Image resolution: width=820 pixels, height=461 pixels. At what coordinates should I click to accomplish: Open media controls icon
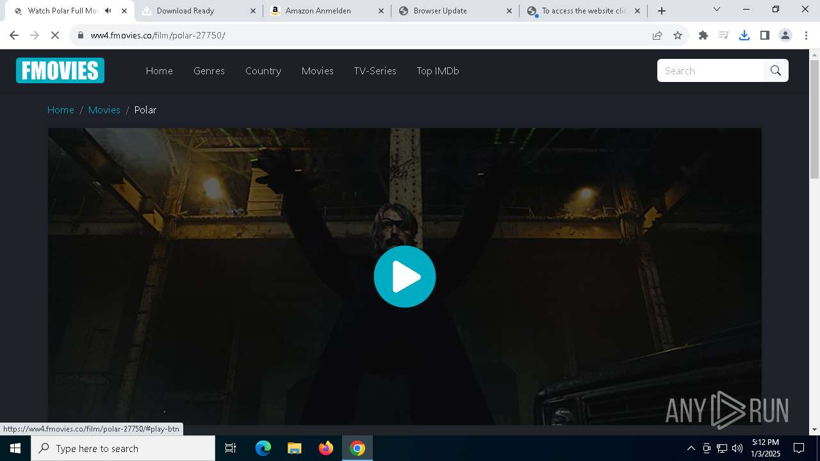(x=724, y=35)
